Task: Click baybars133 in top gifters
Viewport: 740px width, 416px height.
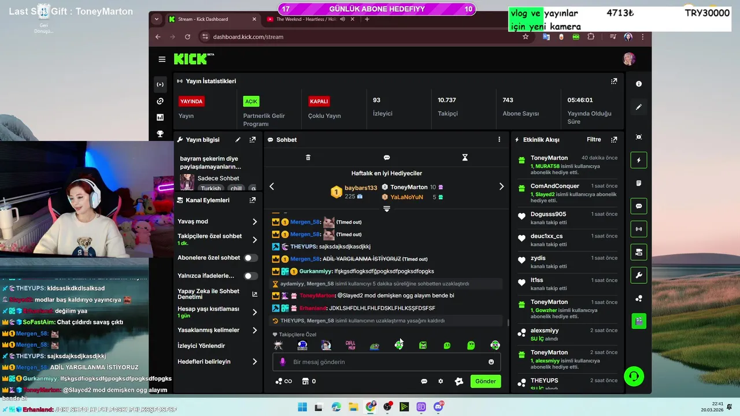Action: pyautogui.click(x=361, y=188)
